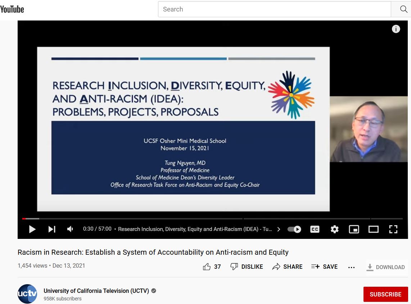Turn on closed captions

[x=315, y=229]
